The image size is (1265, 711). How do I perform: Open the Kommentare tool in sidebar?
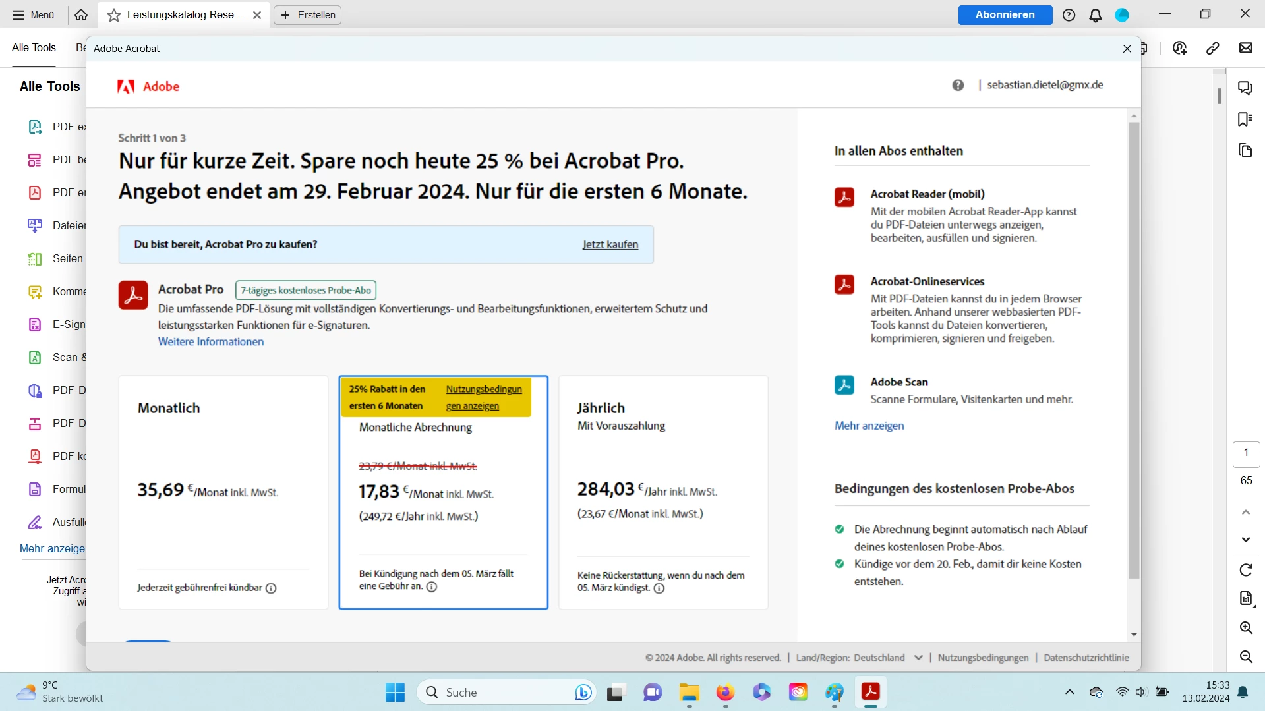(x=57, y=291)
